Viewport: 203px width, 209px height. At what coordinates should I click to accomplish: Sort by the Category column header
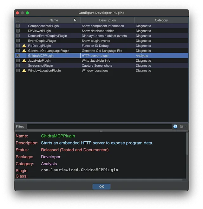point(161,20)
